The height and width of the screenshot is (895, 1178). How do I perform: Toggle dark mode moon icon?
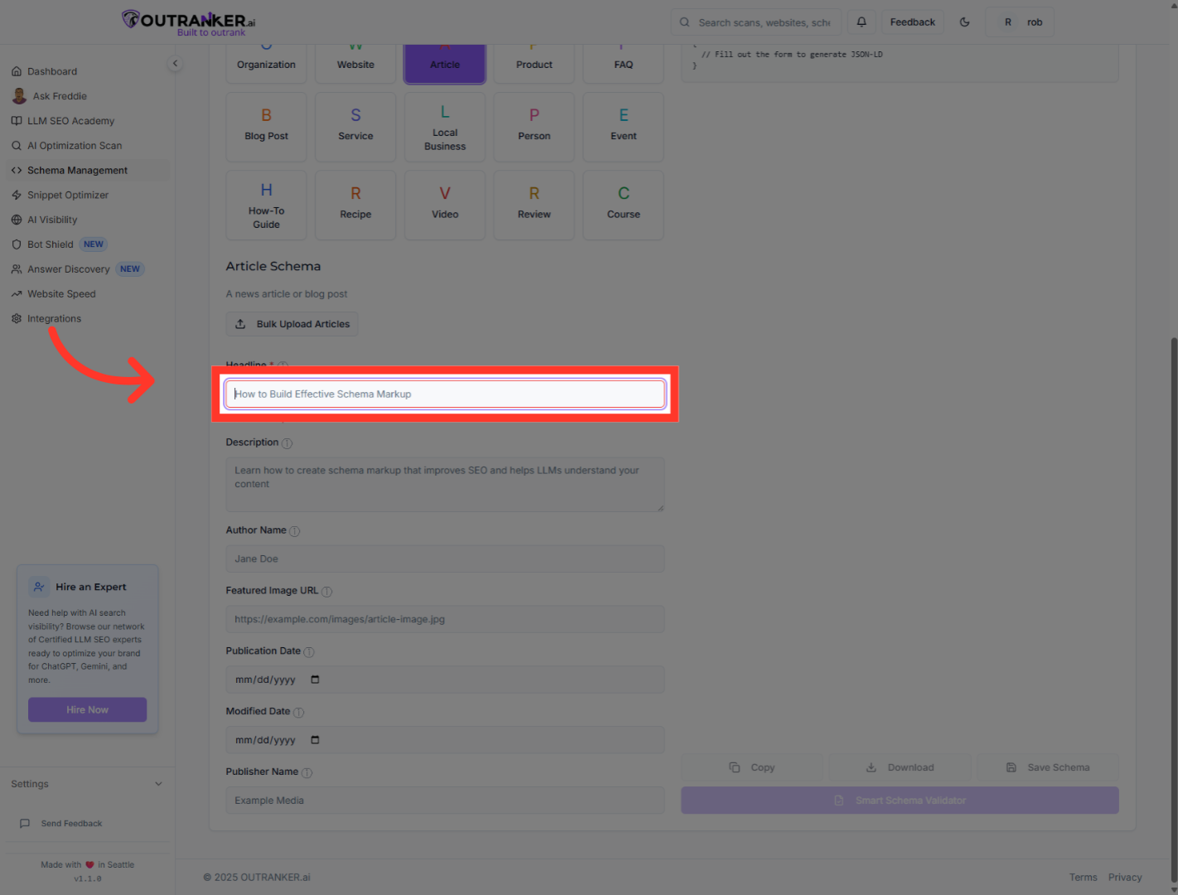964,22
